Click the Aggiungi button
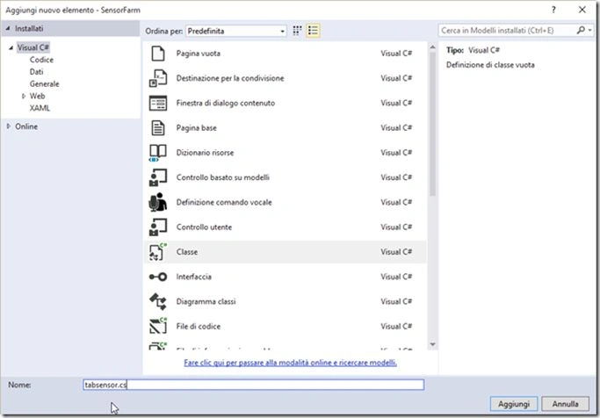 coord(514,404)
